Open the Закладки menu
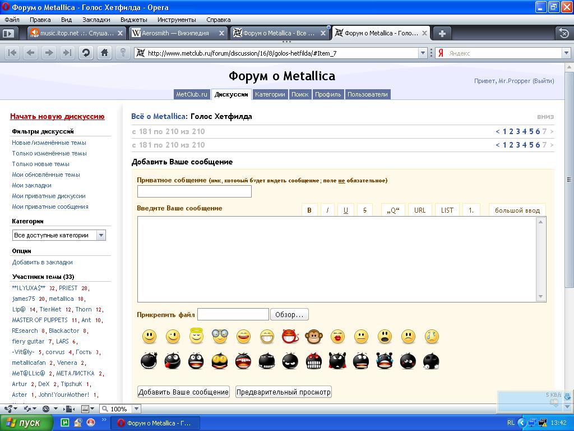 (x=96, y=20)
